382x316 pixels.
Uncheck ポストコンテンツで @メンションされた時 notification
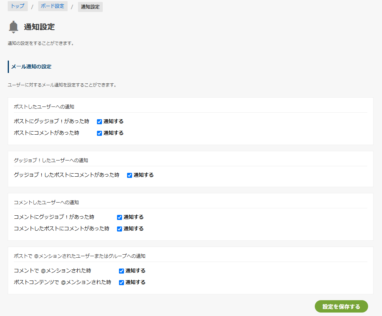click(x=121, y=282)
